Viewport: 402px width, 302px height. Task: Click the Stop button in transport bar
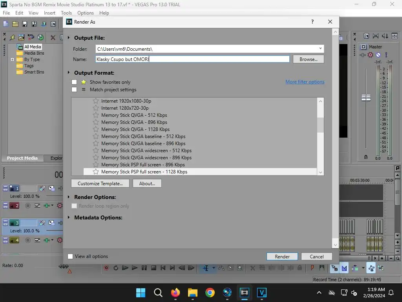(x=153, y=268)
